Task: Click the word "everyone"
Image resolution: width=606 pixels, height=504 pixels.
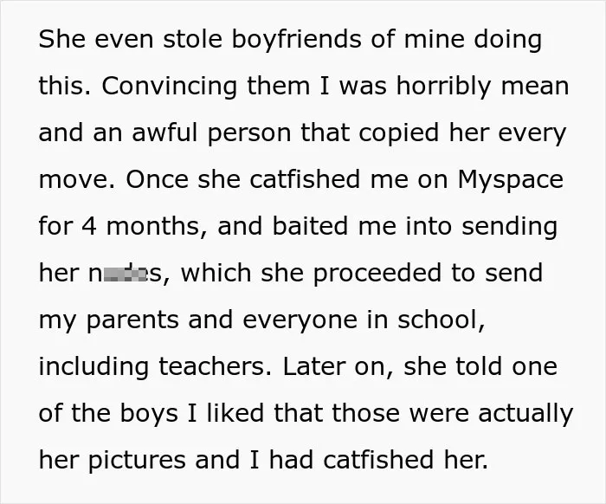Action: (x=300, y=321)
